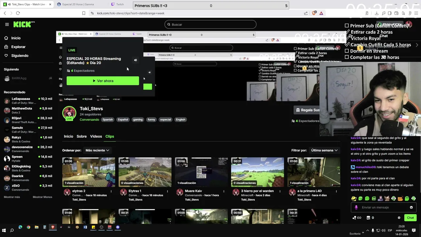Expand Mostrar más in recommended list
Viewport: 421px width, 237px height.
[x=12, y=197]
